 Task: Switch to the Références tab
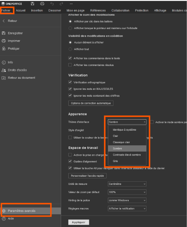pyautogui.click(x=98, y=10)
